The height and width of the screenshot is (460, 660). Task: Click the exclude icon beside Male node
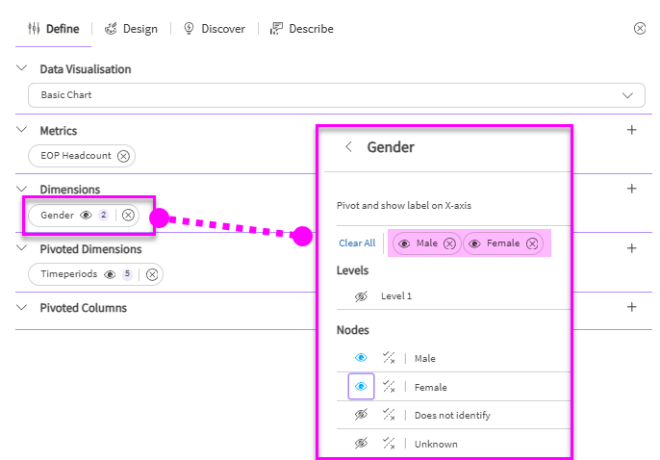coord(389,358)
